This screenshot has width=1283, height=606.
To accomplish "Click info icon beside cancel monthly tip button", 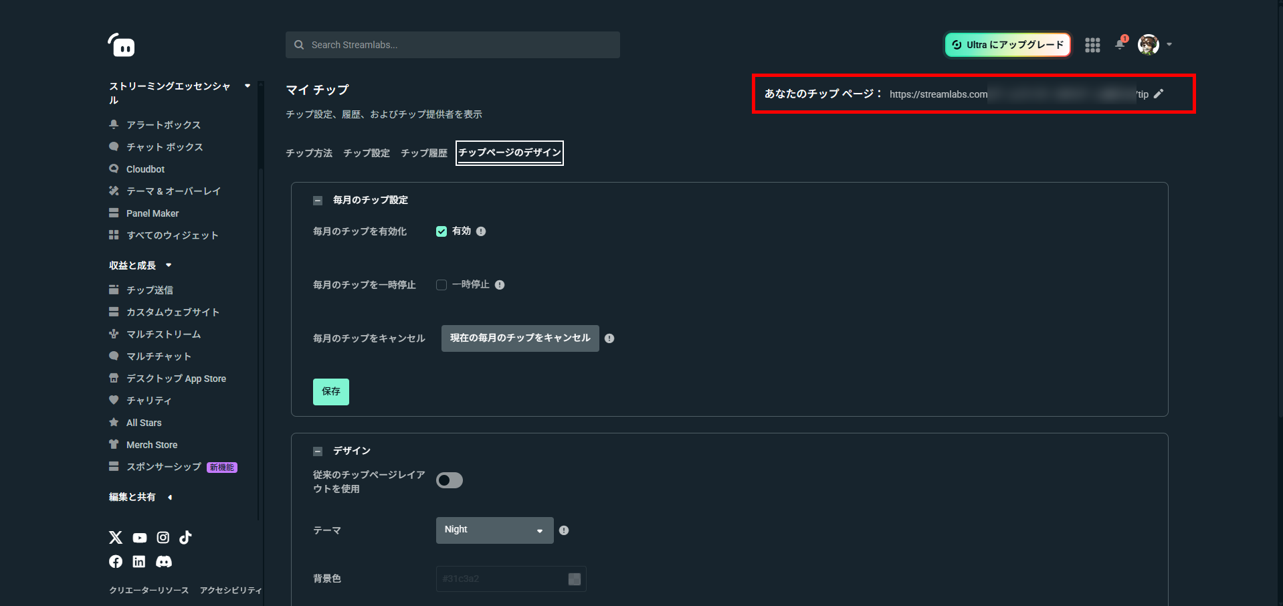I will [x=609, y=338].
